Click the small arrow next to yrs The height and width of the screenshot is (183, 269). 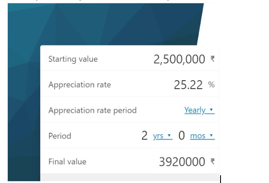(x=169, y=135)
